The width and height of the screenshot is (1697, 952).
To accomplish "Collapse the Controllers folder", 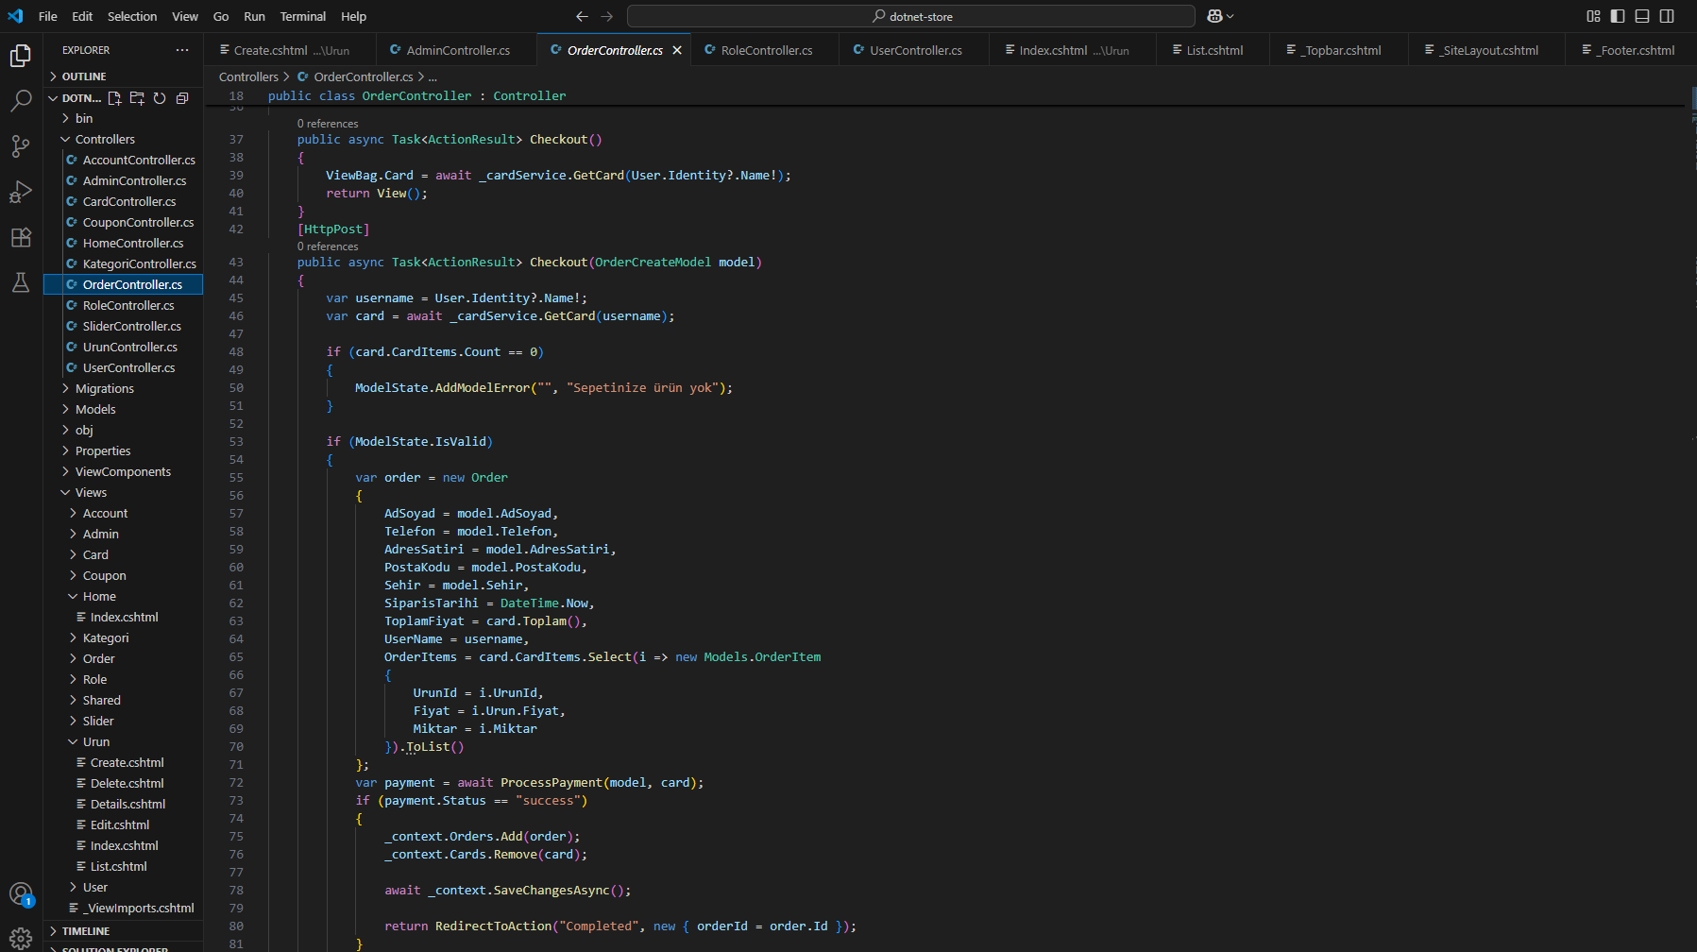I will click(123, 139).
